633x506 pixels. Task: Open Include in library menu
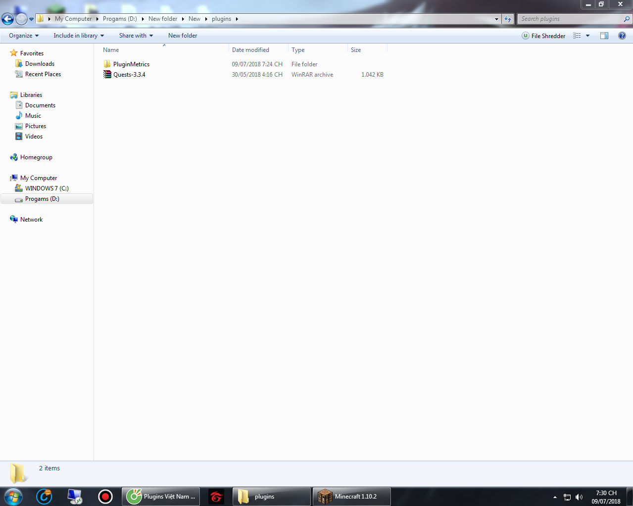coord(79,36)
